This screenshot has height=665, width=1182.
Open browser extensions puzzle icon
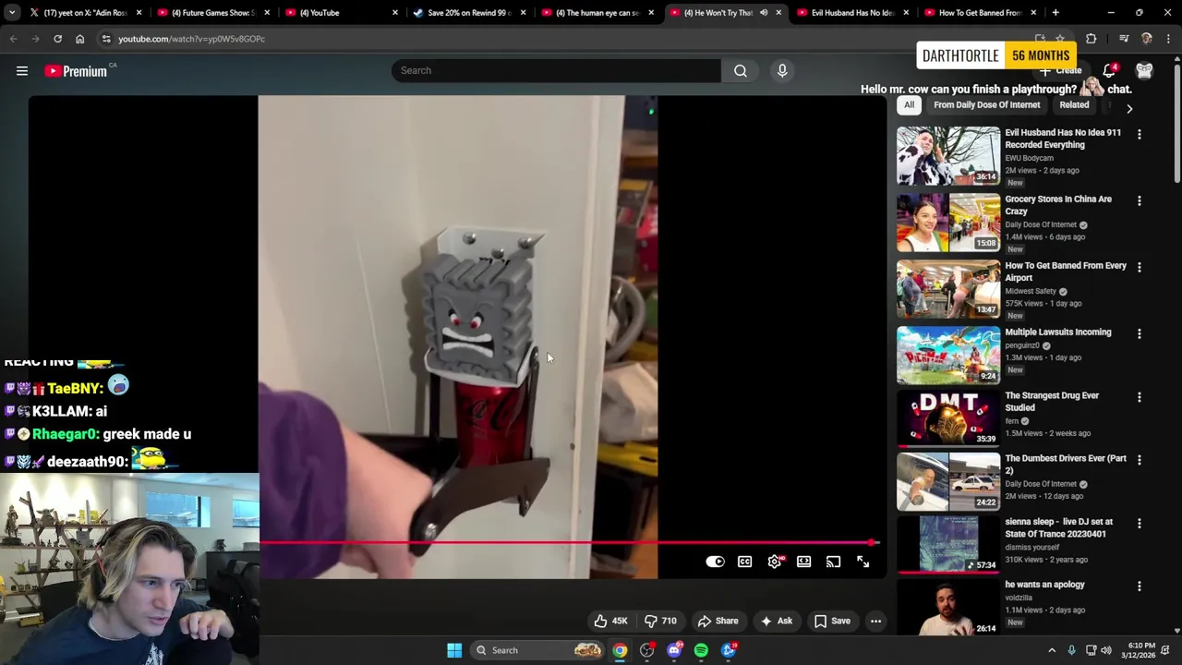click(1091, 39)
